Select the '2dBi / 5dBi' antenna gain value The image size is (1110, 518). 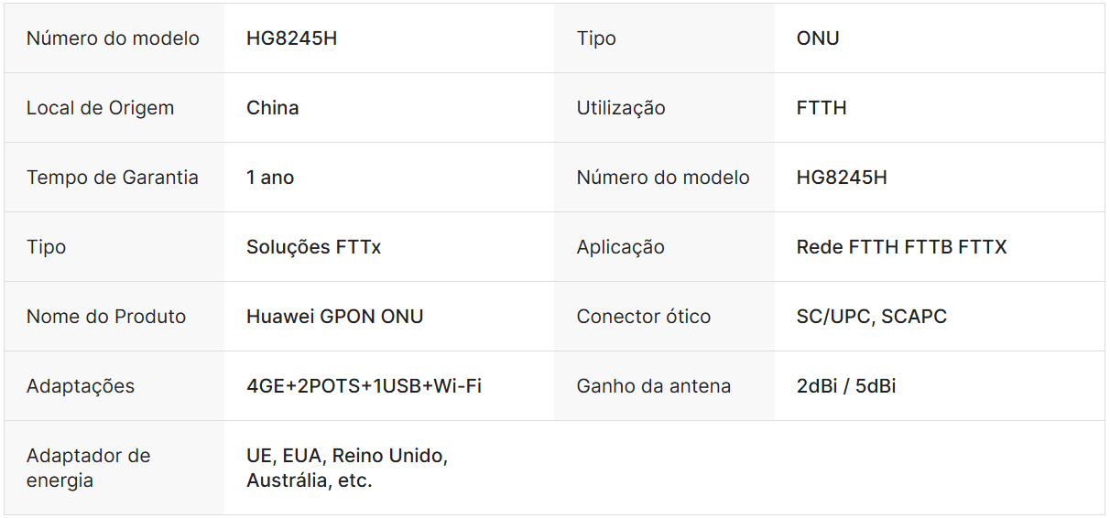coord(846,386)
